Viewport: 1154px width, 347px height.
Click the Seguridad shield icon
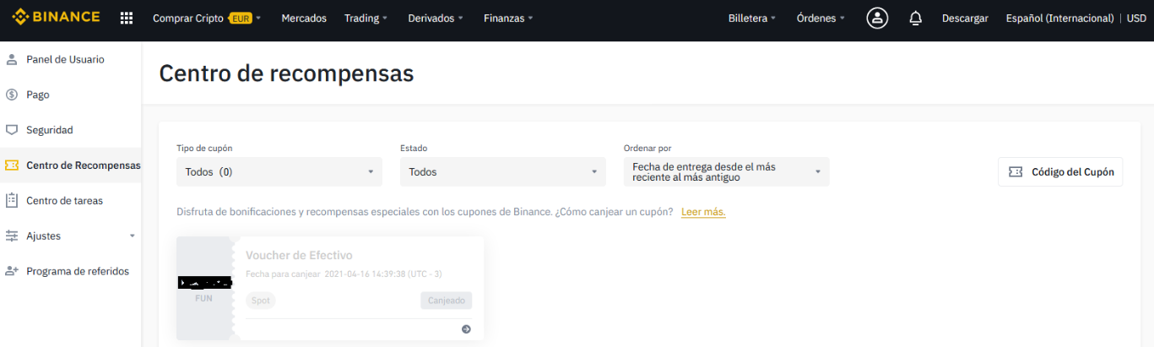[x=12, y=130]
